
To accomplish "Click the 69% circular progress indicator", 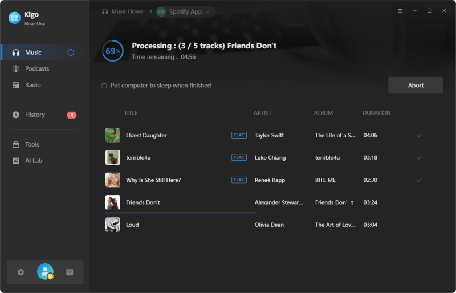I will [x=113, y=51].
